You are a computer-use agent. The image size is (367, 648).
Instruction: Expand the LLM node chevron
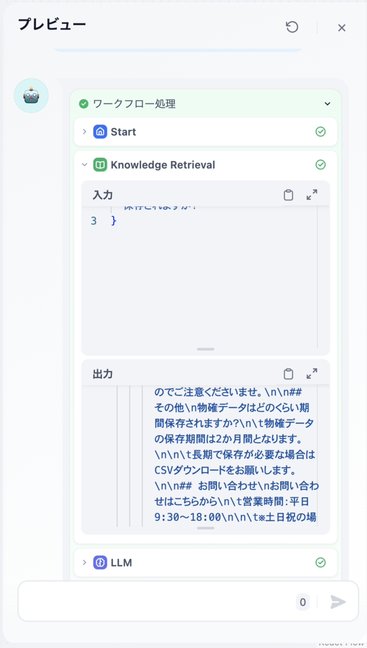pyautogui.click(x=84, y=563)
